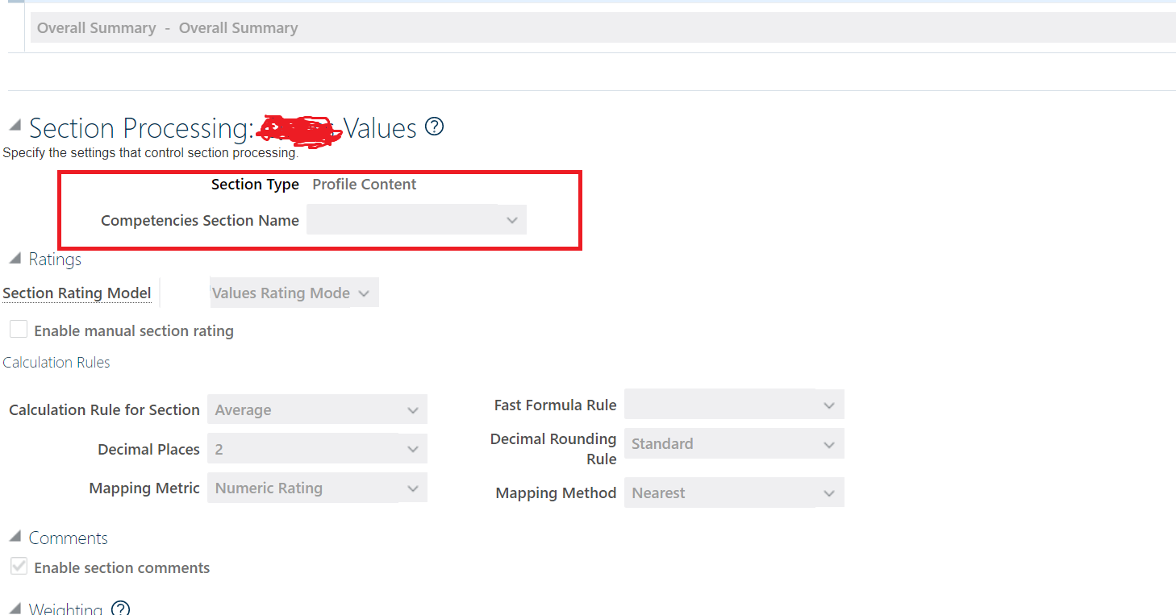Open the Competencies Section Name dropdown arrow

click(x=513, y=219)
